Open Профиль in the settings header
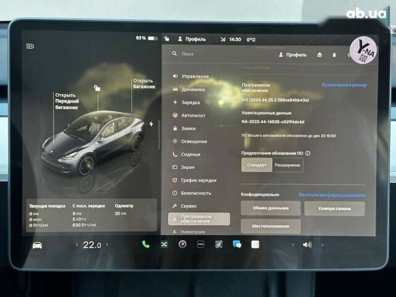396x297 pixels. (293, 55)
